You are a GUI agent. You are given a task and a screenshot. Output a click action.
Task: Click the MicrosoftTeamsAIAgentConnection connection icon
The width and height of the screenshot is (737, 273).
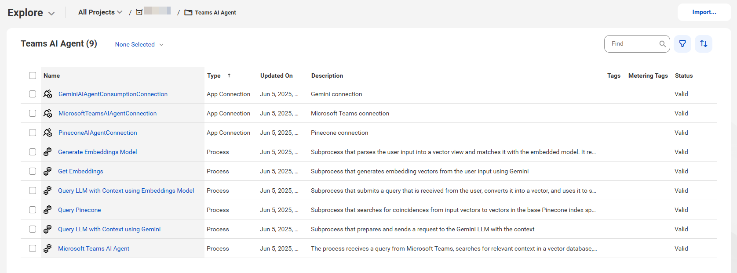coord(47,113)
